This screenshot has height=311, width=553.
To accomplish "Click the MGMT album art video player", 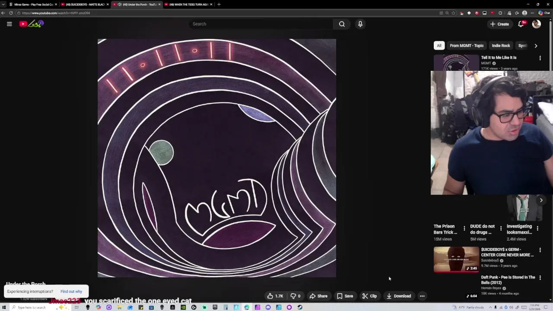I will pyautogui.click(x=217, y=158).
